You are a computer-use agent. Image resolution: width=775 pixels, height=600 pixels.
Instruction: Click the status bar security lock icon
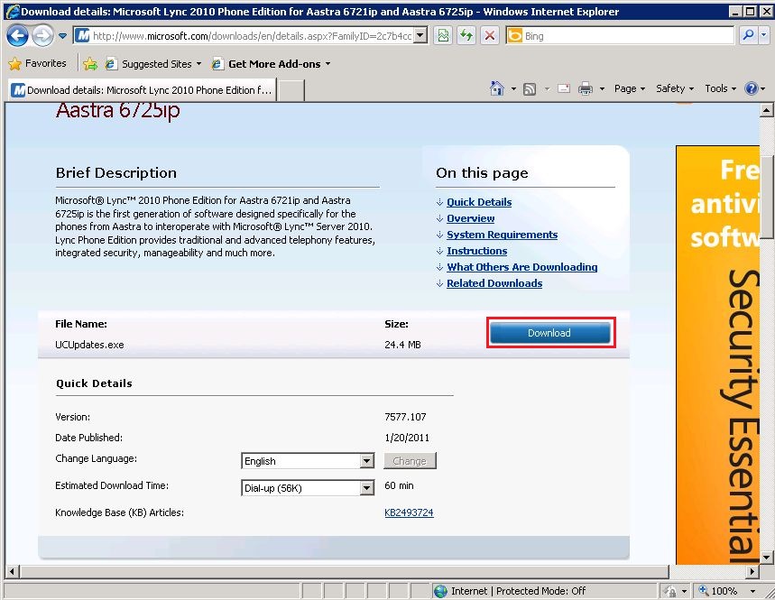pyautogui.click(x=670, y=591)
